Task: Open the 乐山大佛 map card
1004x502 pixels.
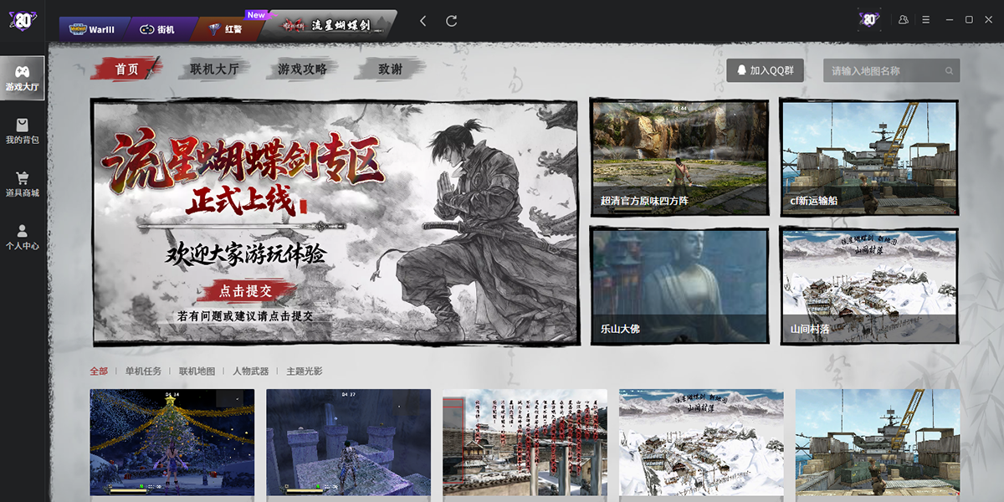Action: 679,284
